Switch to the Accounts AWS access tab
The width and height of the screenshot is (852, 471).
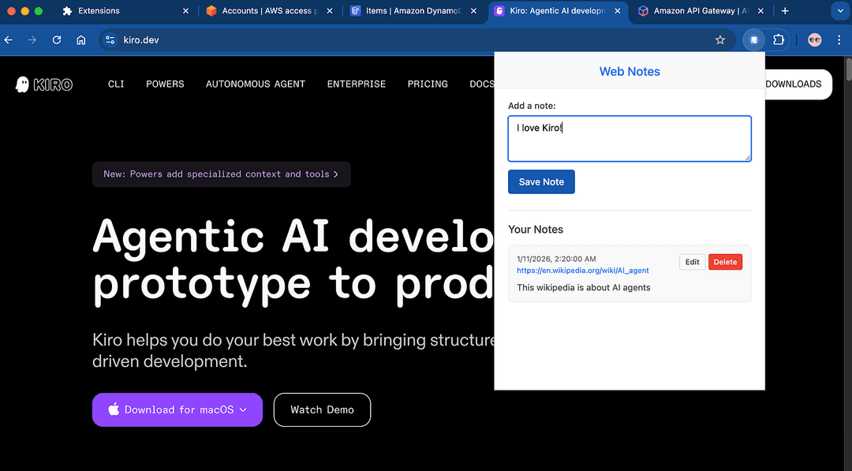tap(269, 11)
